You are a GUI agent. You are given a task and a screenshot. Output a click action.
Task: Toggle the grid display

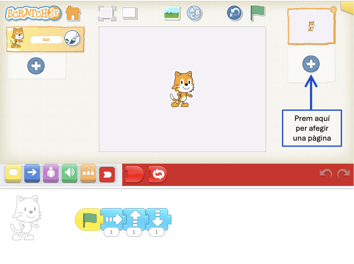(x=130, y=13)
